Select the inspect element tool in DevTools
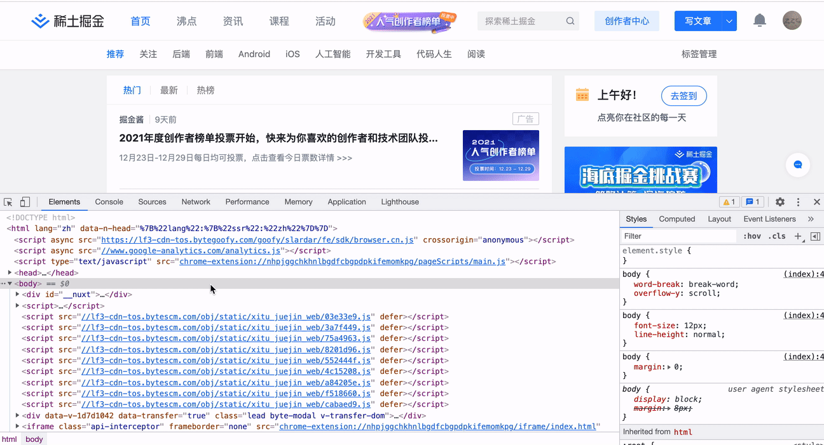Image resolution: width=824 pixels, height=445 pixels. coord(8,201)
